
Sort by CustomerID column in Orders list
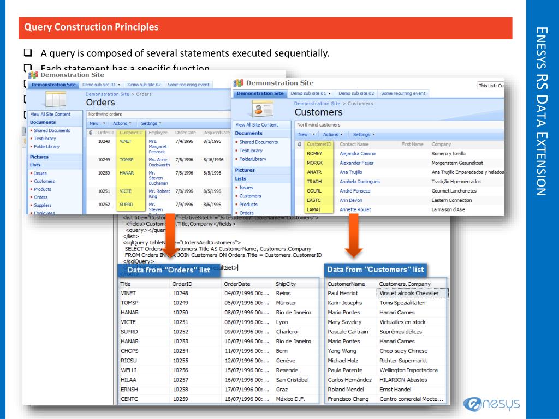click(131, 133)
